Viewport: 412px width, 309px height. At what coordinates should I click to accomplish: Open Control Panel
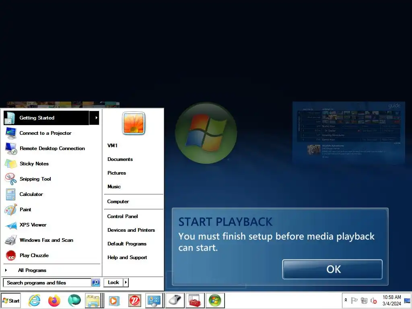(122, 216)
